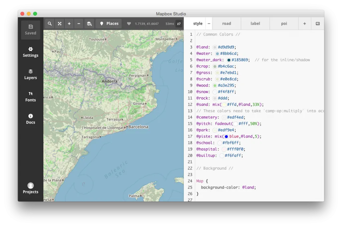Click the '// Common Colors //' comment
The width and height of the screenshot is (342, 227).
218,34
